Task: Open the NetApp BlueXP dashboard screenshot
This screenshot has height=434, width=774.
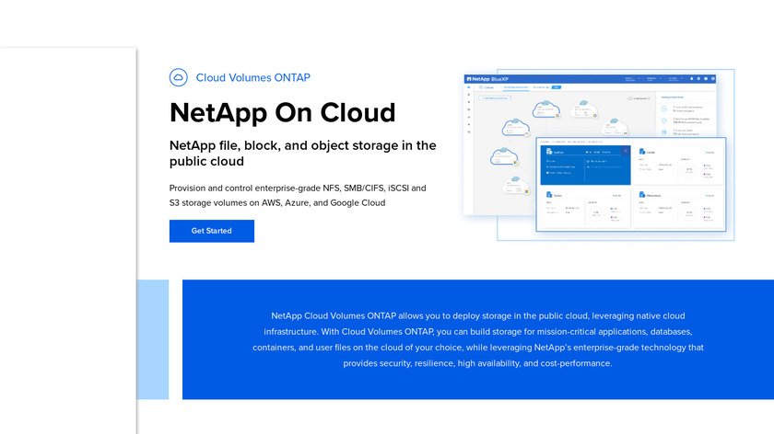Action: pyautogui.click(x=599, y=154)
